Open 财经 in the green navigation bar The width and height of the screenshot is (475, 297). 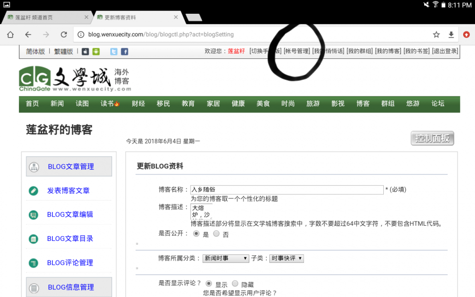pyautogui.click(x=138, y=104)
